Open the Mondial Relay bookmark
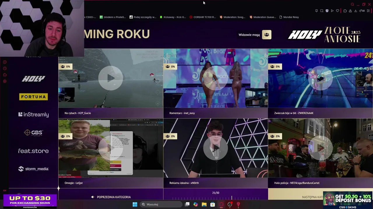The image size is (373, 209). pyautogui.click(x=289, y=17)
